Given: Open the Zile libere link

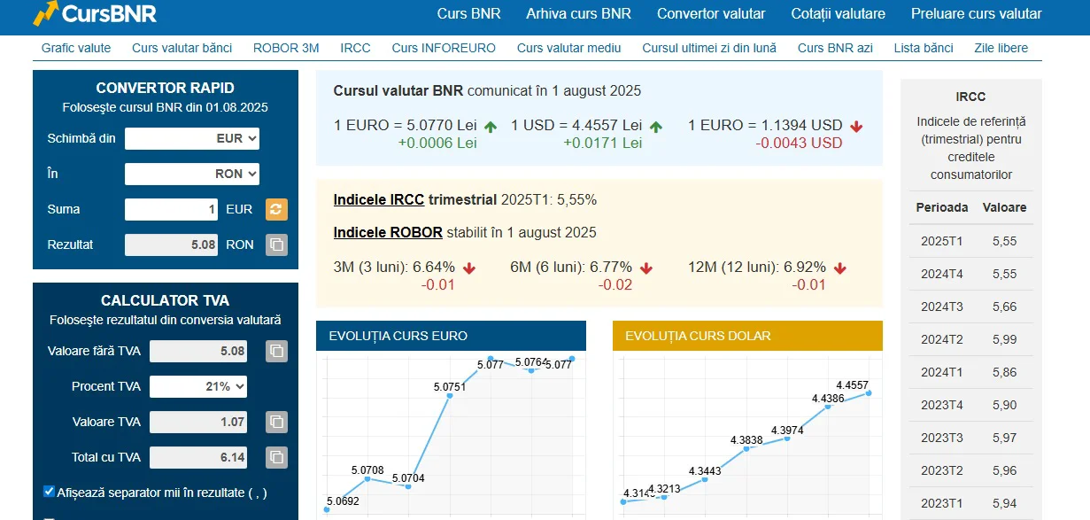Looking at the screenshot, I should click(x=1001, y=48).
